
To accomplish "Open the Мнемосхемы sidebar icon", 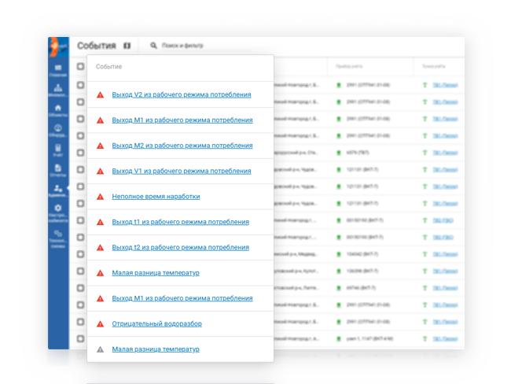I will pos(58,90).
